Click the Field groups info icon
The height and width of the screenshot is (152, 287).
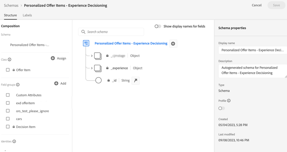tap(18, 85)
